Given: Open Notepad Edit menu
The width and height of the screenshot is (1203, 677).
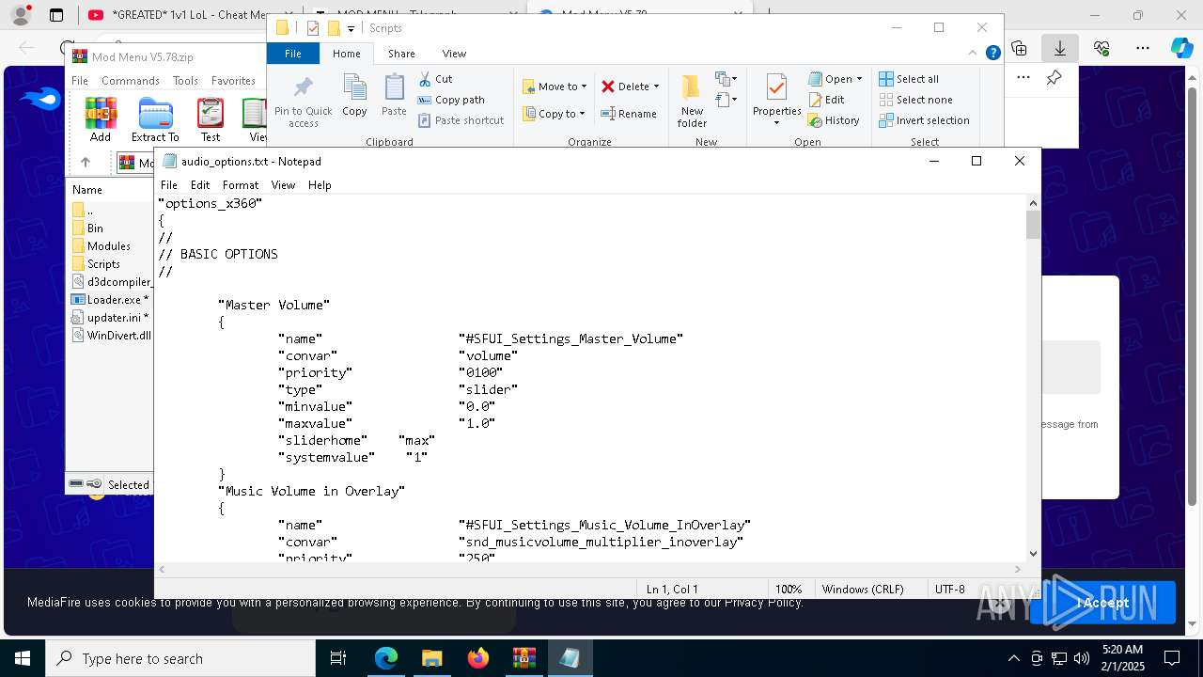Looking at the screenshot, I should click(x=200, y=185).
